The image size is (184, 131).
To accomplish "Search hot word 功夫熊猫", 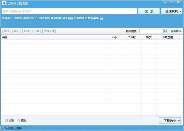I will [x=67, y=18].
